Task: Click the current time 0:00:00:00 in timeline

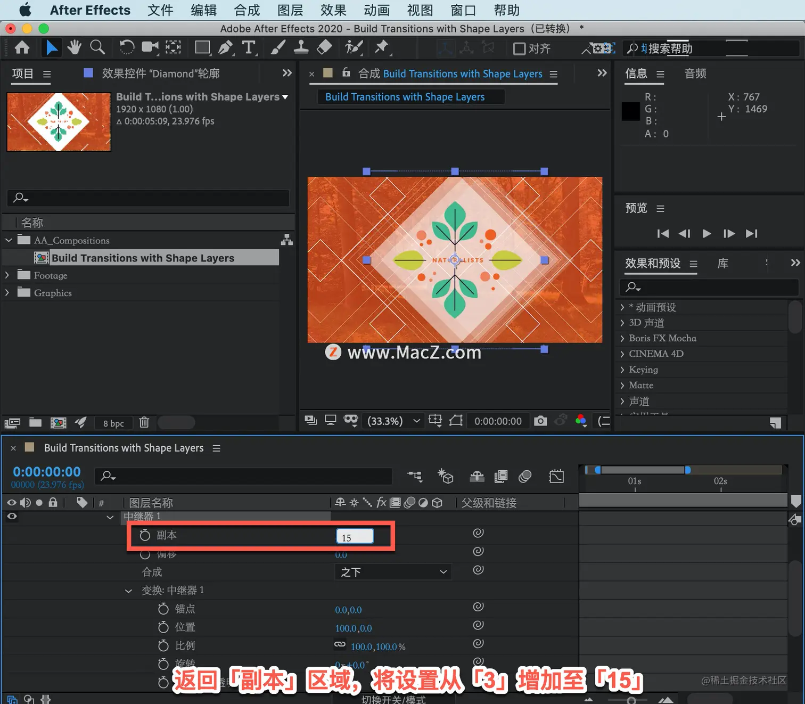Action: tap(47, 472)
